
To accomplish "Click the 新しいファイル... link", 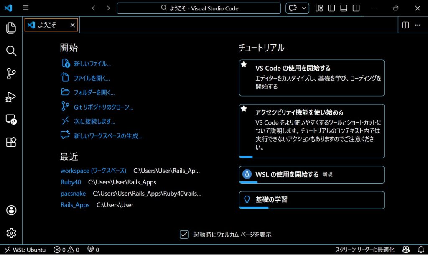I will (x=92, y=64).
